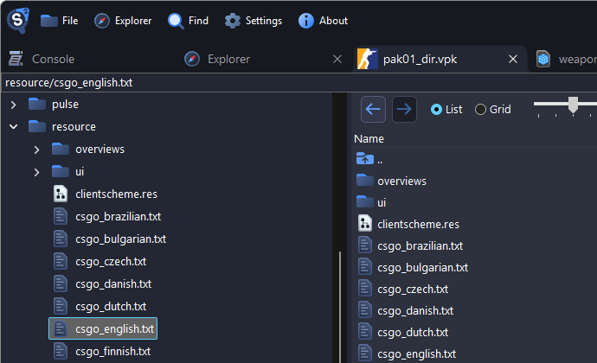Click the resource/csgo_english.txt path field
This screenshot has width=597, height=363.
298,83
